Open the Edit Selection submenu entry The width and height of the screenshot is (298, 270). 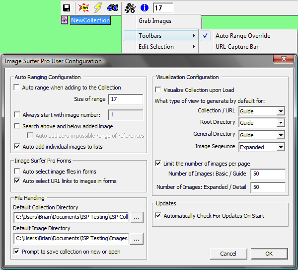point(160,47)
